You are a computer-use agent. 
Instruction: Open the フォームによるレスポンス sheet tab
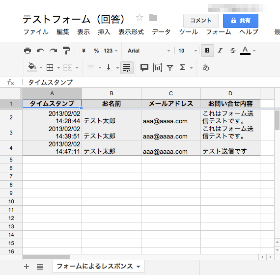click(99, 266)
